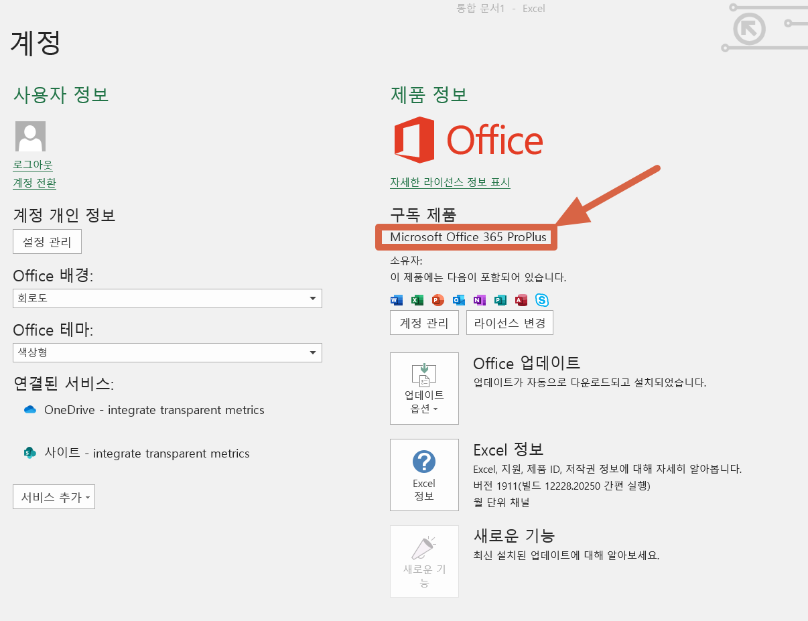Image resolution: width=808 pixels, height=621 pixels.
Task: Select 사이트 - integrate transparent metrics service
Action: [137, 454]
